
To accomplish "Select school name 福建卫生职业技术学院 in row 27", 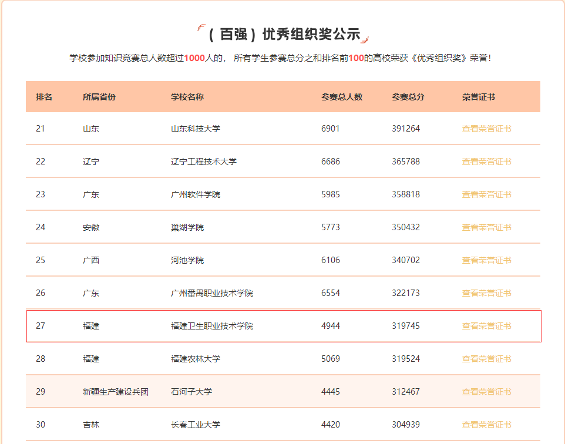I will [x=211, y=326].
